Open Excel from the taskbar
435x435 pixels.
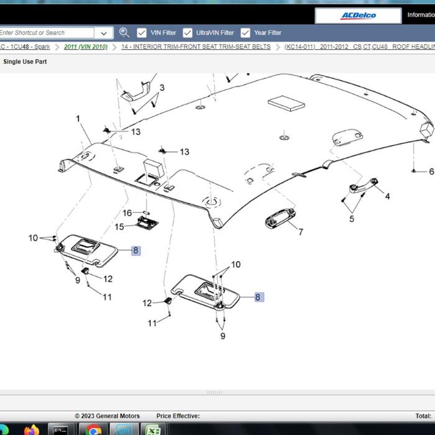tap(154, 429)
